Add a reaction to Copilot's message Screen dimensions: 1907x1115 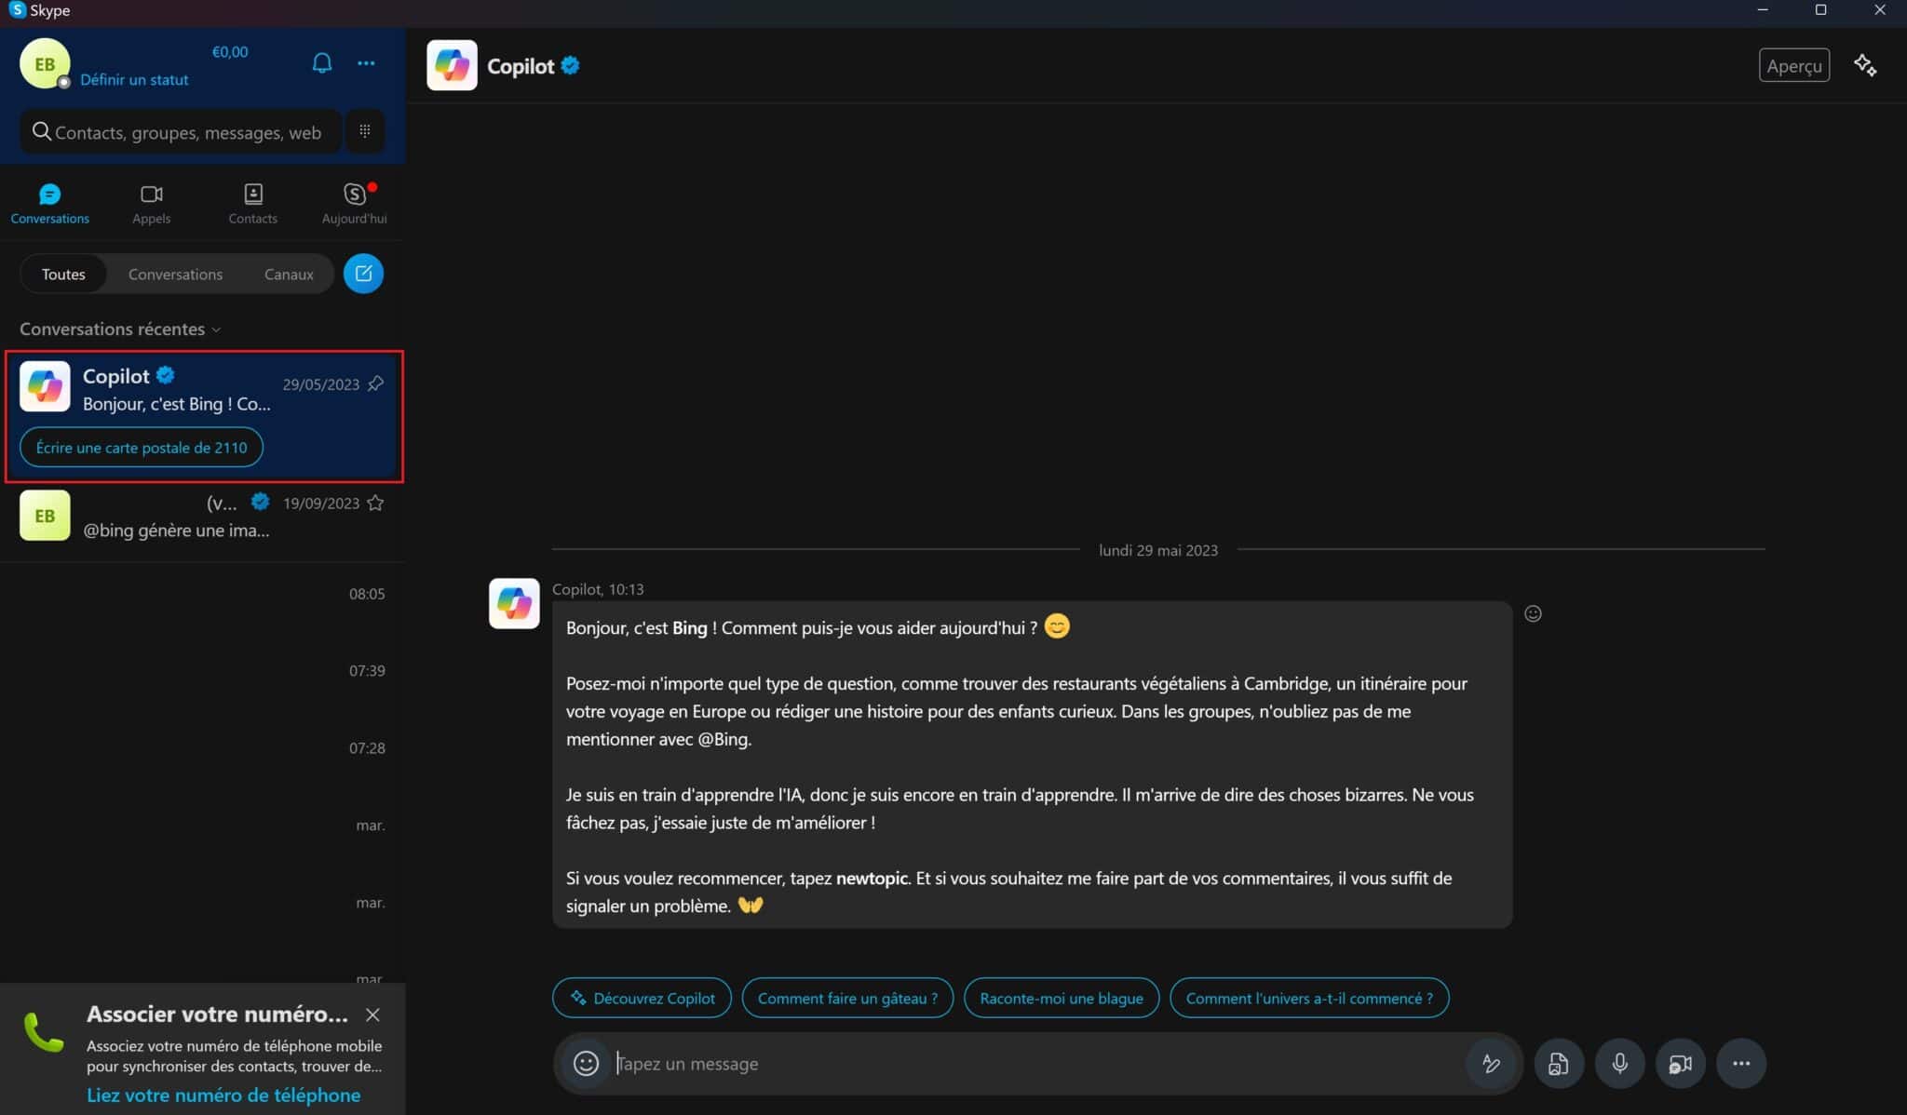click(x=1533, y=613)
